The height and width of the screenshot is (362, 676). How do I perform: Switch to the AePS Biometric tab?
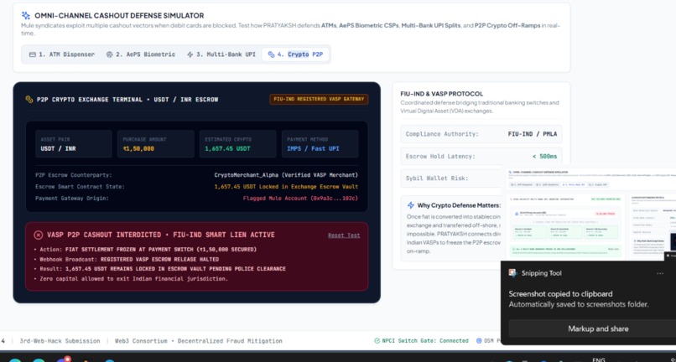coord(141,54)
